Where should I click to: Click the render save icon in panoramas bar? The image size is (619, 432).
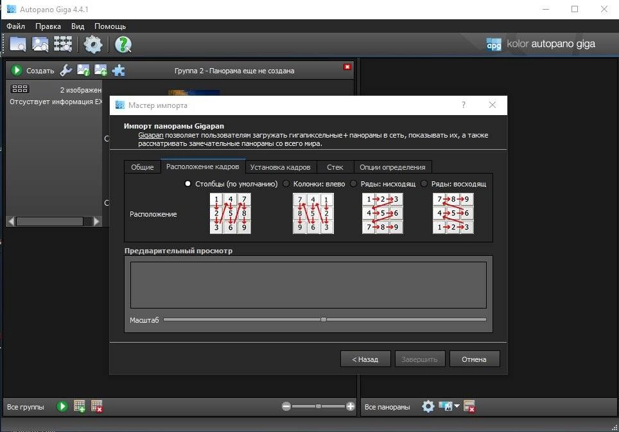[x=445, y=406]
